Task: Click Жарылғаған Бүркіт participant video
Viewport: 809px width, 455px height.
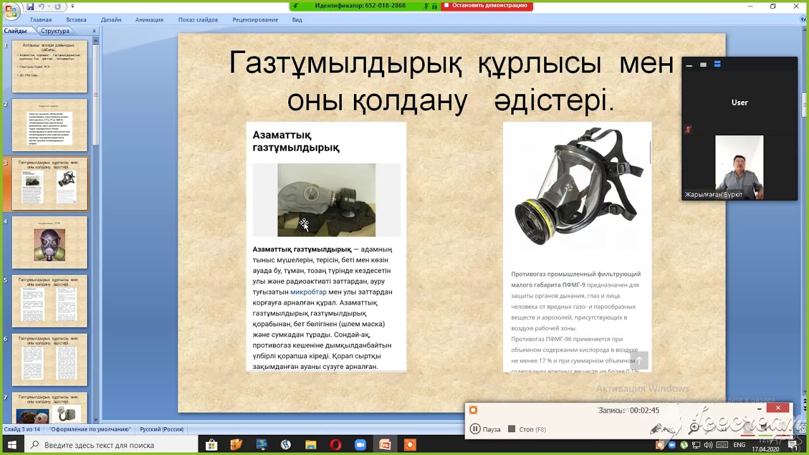Action: click(739, 167)
